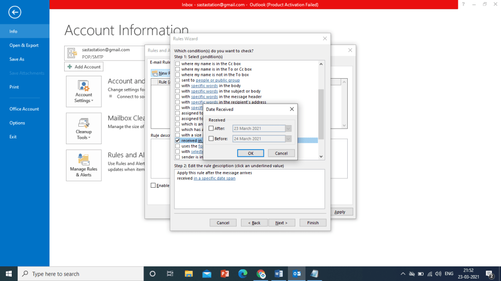Click 'in a specific date span' link

click(215, 178)
